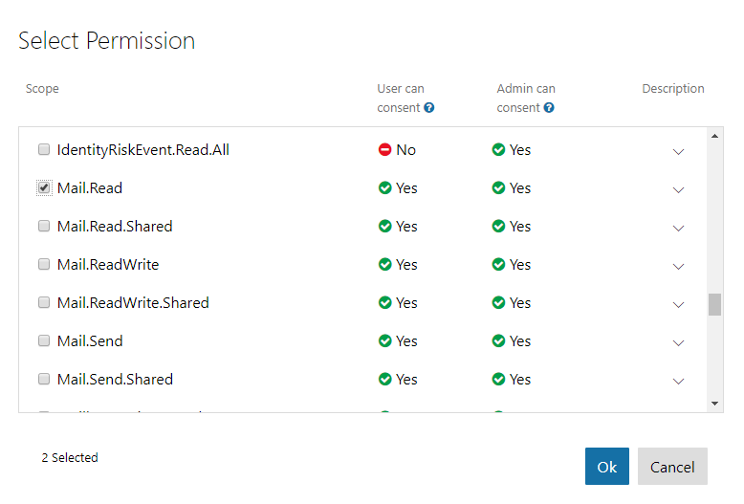Cancel the Select Permission dialog
The height and width of the screenshot is (504, 744).
click(672, 467)
